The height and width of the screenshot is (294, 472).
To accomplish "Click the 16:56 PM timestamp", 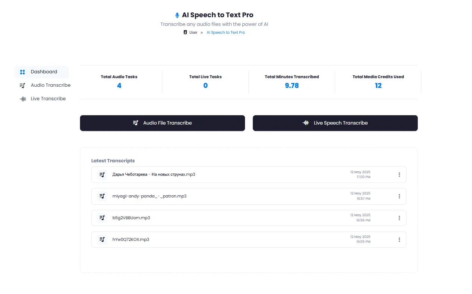I will point(363,220).
